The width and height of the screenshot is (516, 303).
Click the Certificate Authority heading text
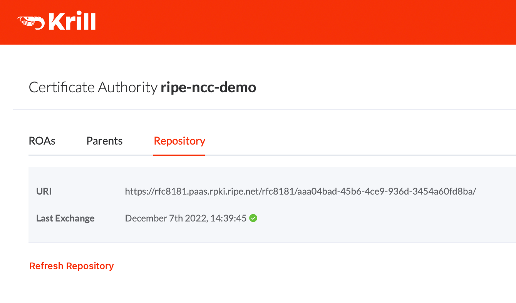tap(93, 88)
